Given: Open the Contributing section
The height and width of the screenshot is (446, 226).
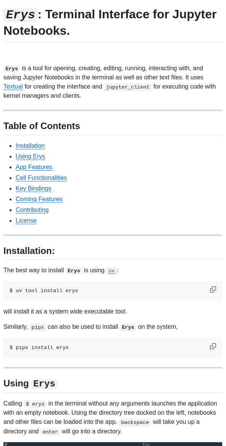Looking at the screenshot, I should (x=32, y=210).
